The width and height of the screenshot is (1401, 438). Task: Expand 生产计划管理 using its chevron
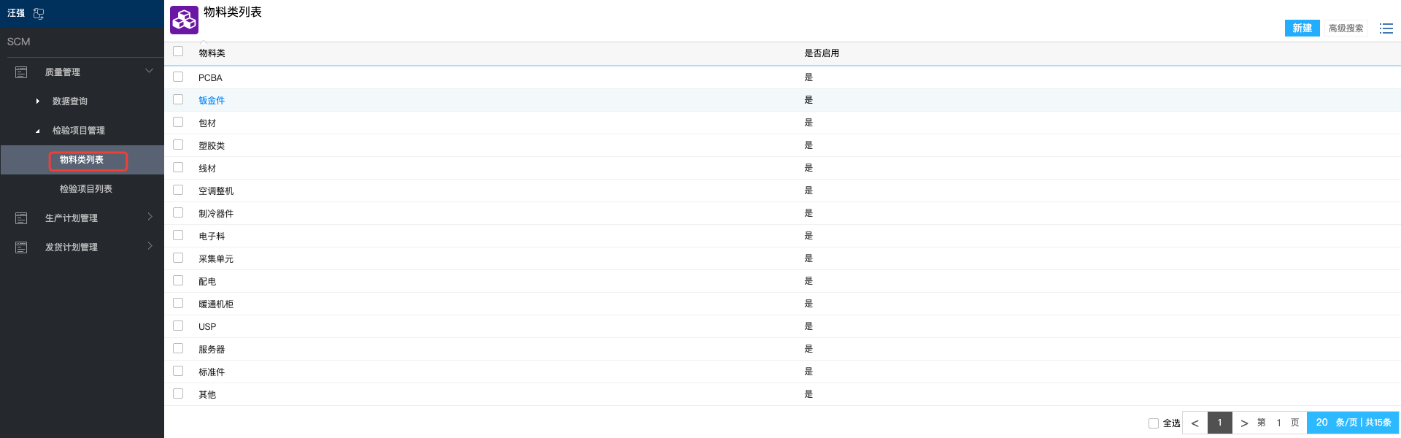[150, 217]
